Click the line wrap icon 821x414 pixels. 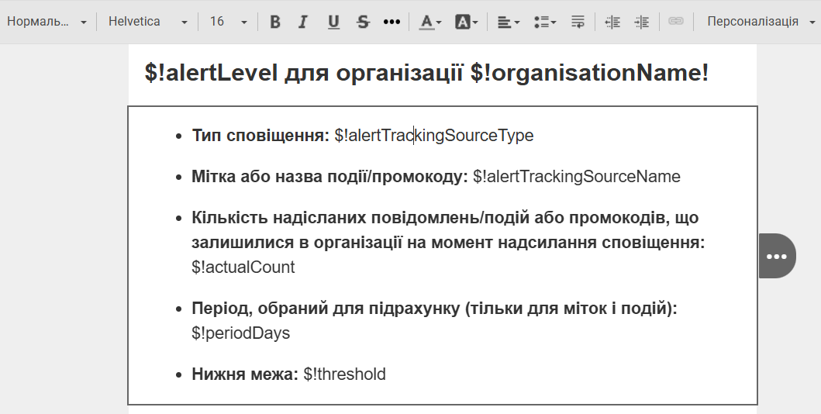(578, 22)
